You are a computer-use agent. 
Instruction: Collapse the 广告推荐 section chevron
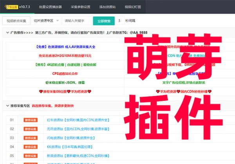8,33
